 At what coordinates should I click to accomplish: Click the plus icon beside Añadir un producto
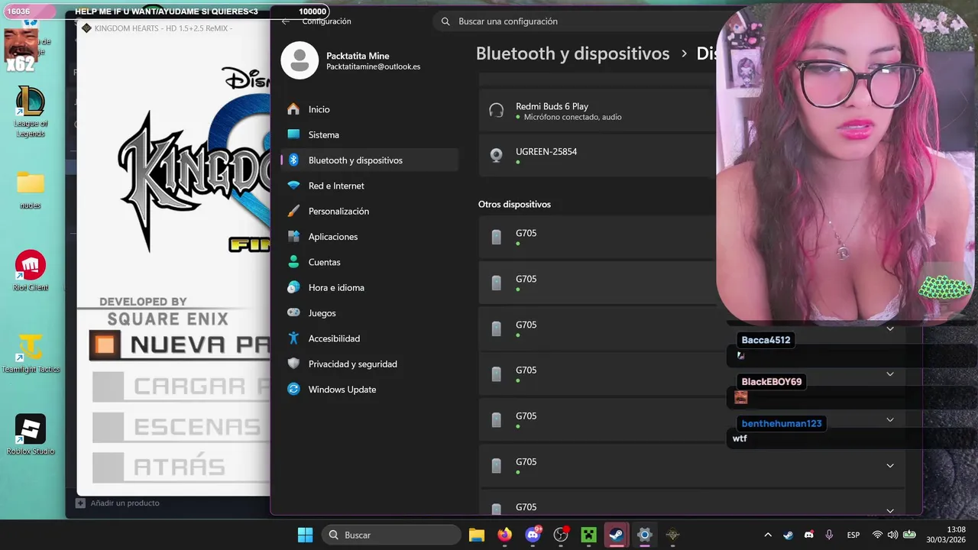coord(80,503)
